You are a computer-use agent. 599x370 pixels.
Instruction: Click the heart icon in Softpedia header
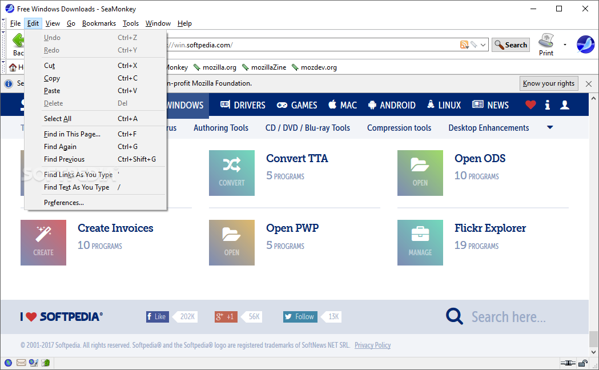coord(530,104)
